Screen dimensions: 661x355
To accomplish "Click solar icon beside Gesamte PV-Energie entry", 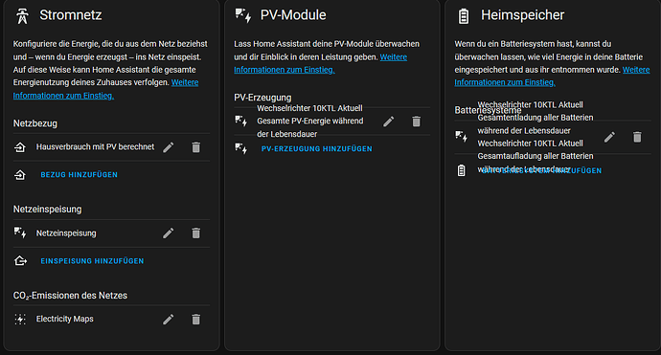I will pos(241,122).
